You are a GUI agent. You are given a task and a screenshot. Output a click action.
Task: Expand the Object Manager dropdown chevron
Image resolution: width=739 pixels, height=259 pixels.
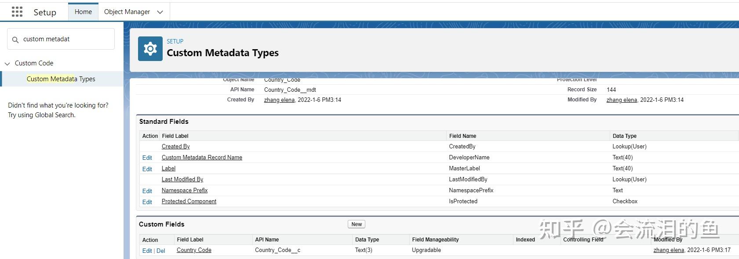160,12
